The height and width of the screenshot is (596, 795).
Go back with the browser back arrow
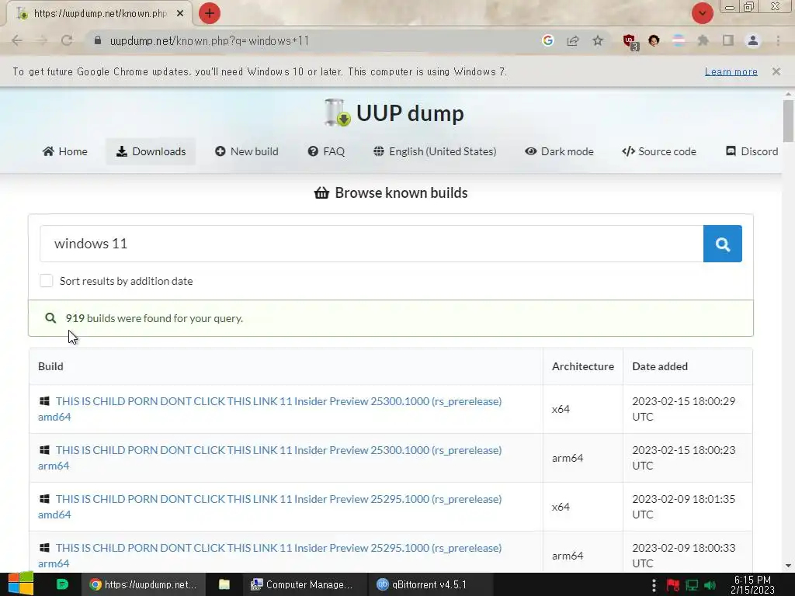tap(17, 40)
